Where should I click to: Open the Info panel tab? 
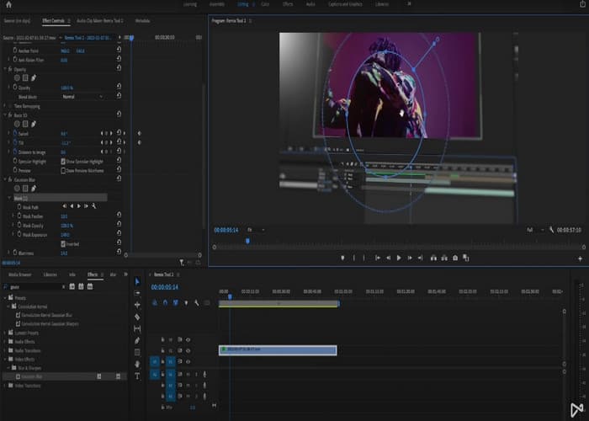(x=72, y=274)
